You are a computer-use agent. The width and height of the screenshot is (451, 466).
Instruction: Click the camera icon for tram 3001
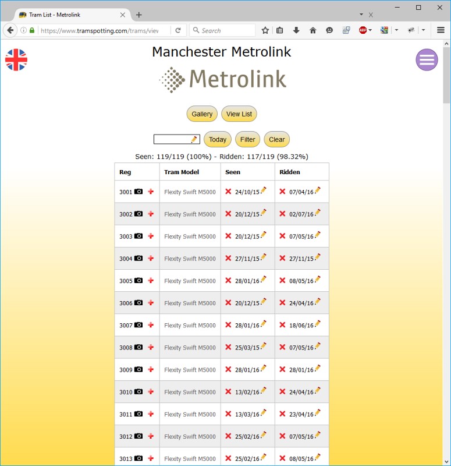click(139, 192)
